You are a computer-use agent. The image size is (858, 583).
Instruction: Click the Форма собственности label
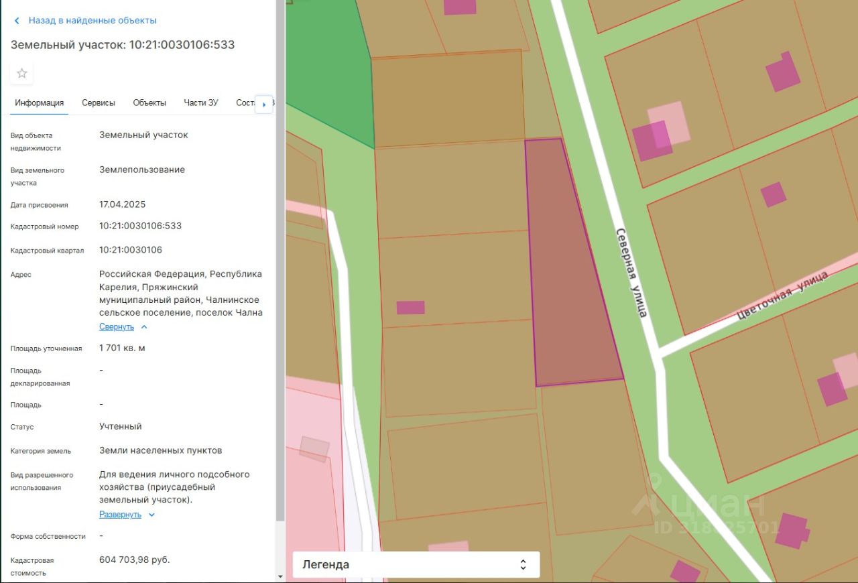48,536
